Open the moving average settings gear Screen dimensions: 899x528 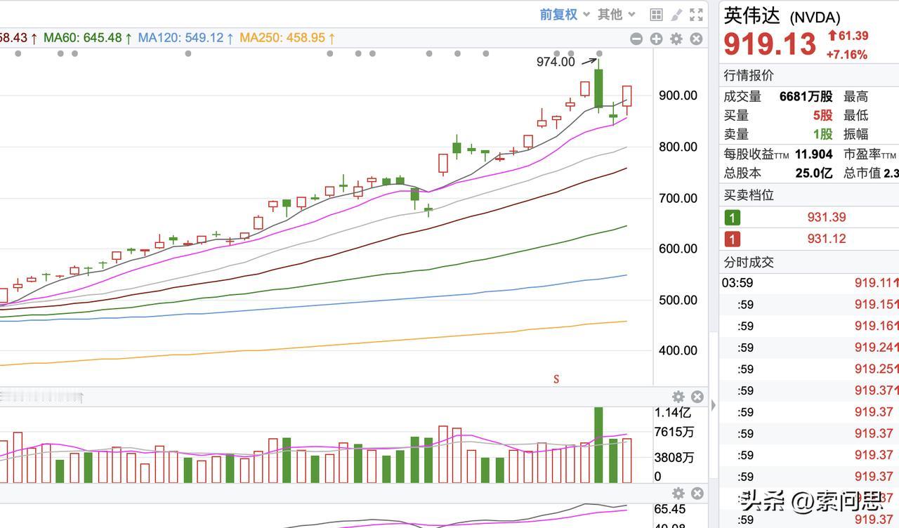[x=676, y=39]
